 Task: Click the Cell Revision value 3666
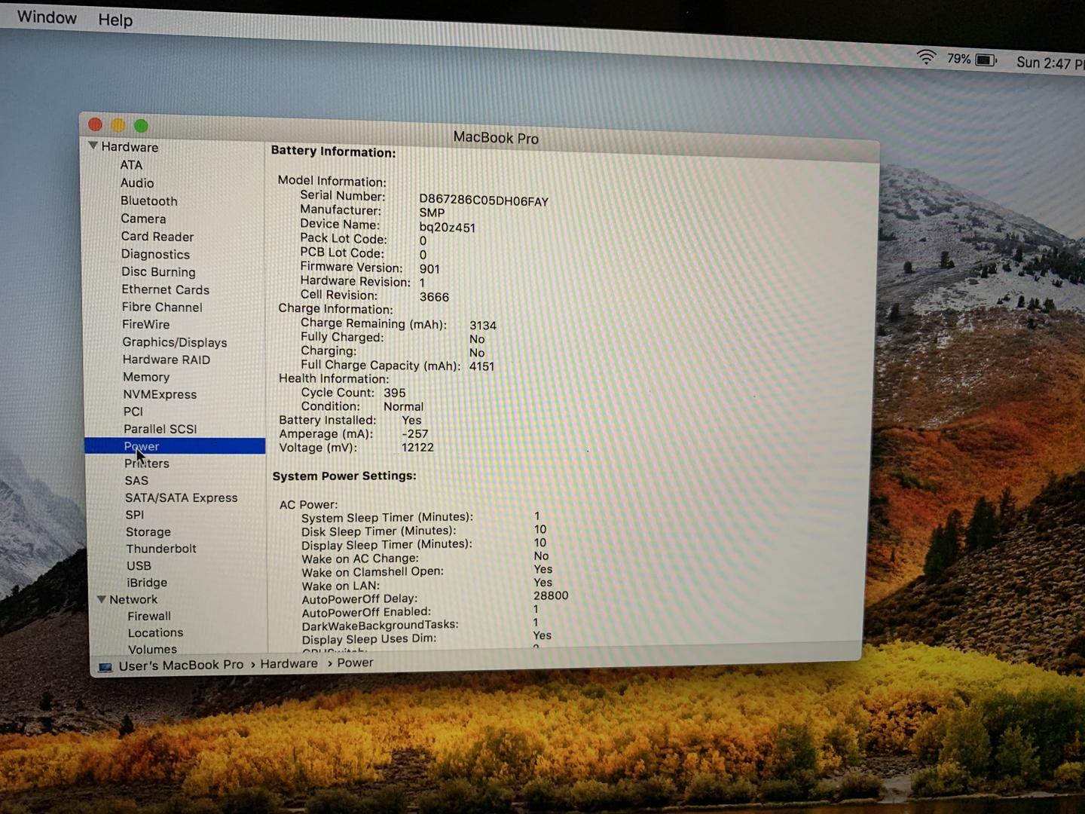(x=434, y=297)
